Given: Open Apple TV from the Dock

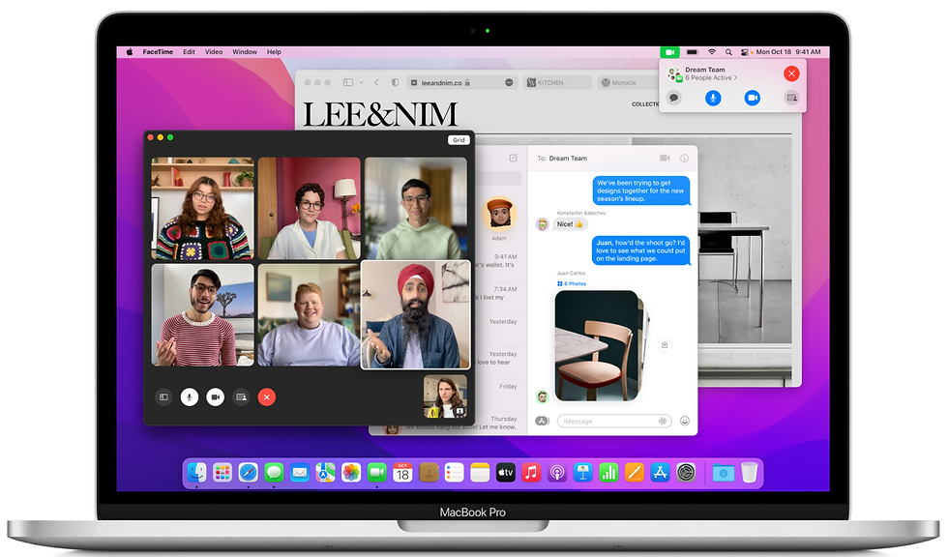Looking at the screenshot, I should (505, 473).
